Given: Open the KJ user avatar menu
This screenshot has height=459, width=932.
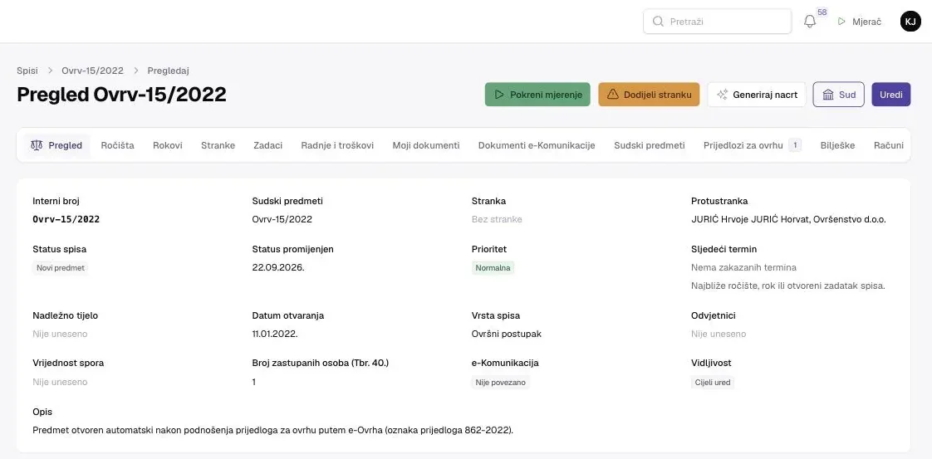Looking at the screenshot, I should (x=910, y=22).
